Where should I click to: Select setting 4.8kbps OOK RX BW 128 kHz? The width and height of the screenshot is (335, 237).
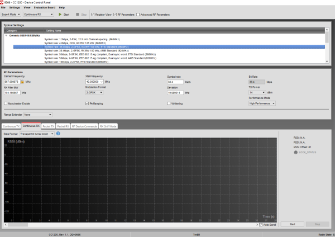click(75, 43)
